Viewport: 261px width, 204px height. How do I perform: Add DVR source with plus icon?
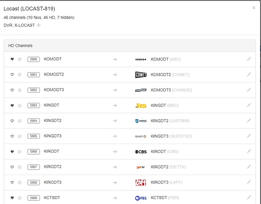tap(39, 25)
